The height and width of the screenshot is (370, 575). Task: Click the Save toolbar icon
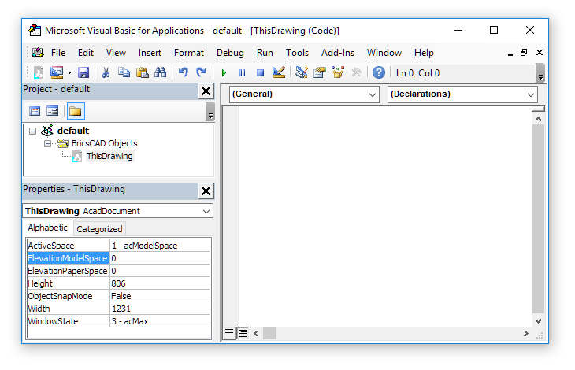click(x=83, y=72)
